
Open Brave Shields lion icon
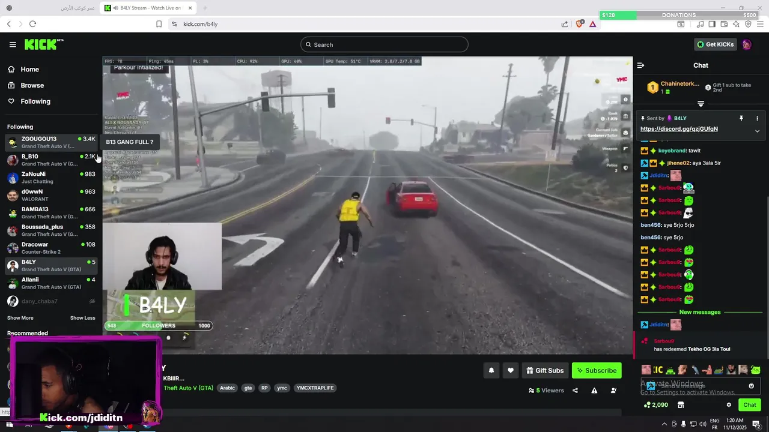coord(580,24)
